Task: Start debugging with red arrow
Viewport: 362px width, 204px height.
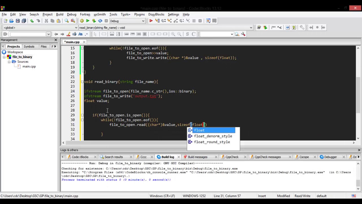Action: tap(151, 21)
